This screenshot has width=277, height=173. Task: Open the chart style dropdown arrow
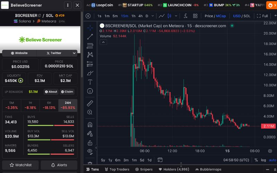coord(176,16)
